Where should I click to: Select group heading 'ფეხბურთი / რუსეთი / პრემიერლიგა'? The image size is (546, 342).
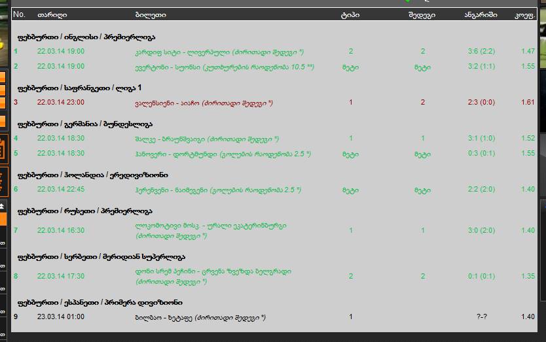(x=85, y=211)
